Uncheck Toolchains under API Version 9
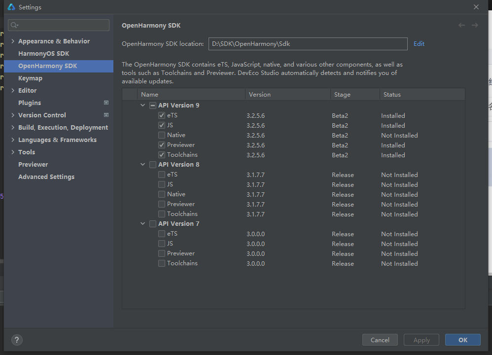Viewport: 492px width, 355px height. tap(162, 155)
